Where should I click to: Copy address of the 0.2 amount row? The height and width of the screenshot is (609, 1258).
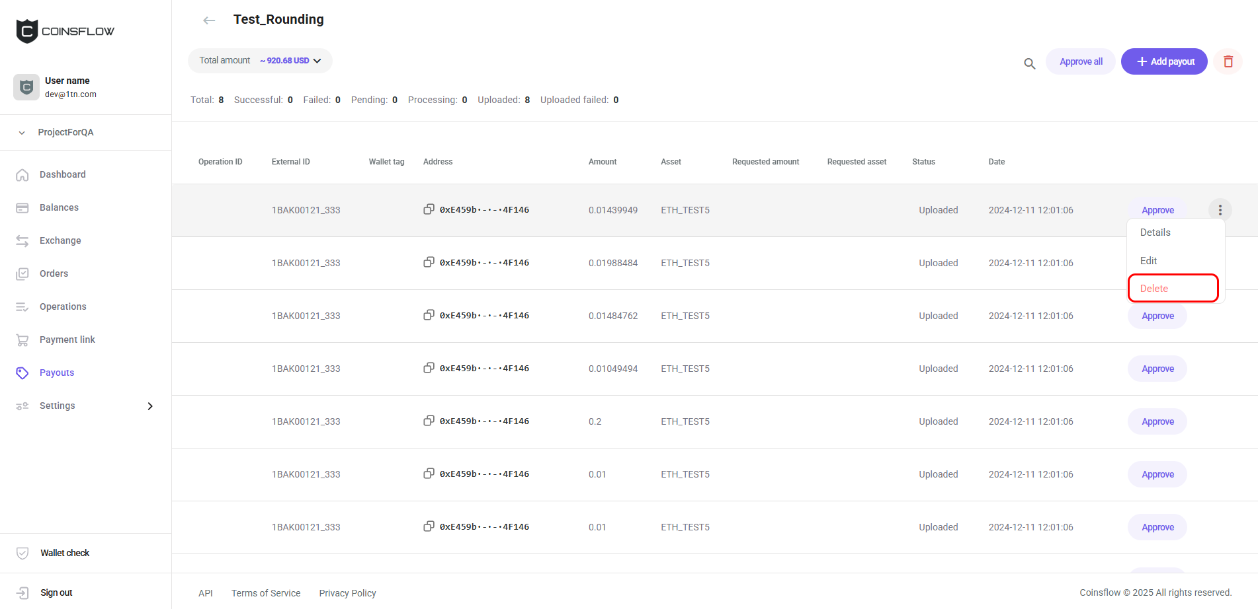coord(429,421)
